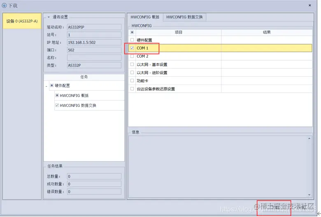Check the 以太网 - 基本设置 checkbox

(x=132, y=64)
